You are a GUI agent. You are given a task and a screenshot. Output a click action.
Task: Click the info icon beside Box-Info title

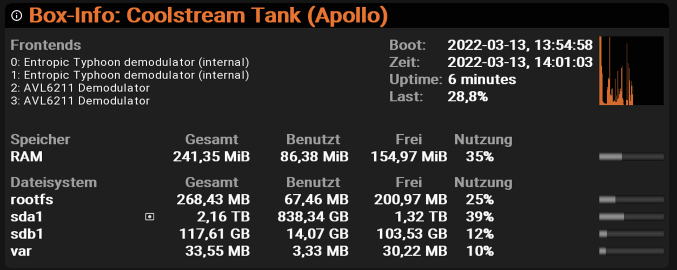[x=17, y=16]
